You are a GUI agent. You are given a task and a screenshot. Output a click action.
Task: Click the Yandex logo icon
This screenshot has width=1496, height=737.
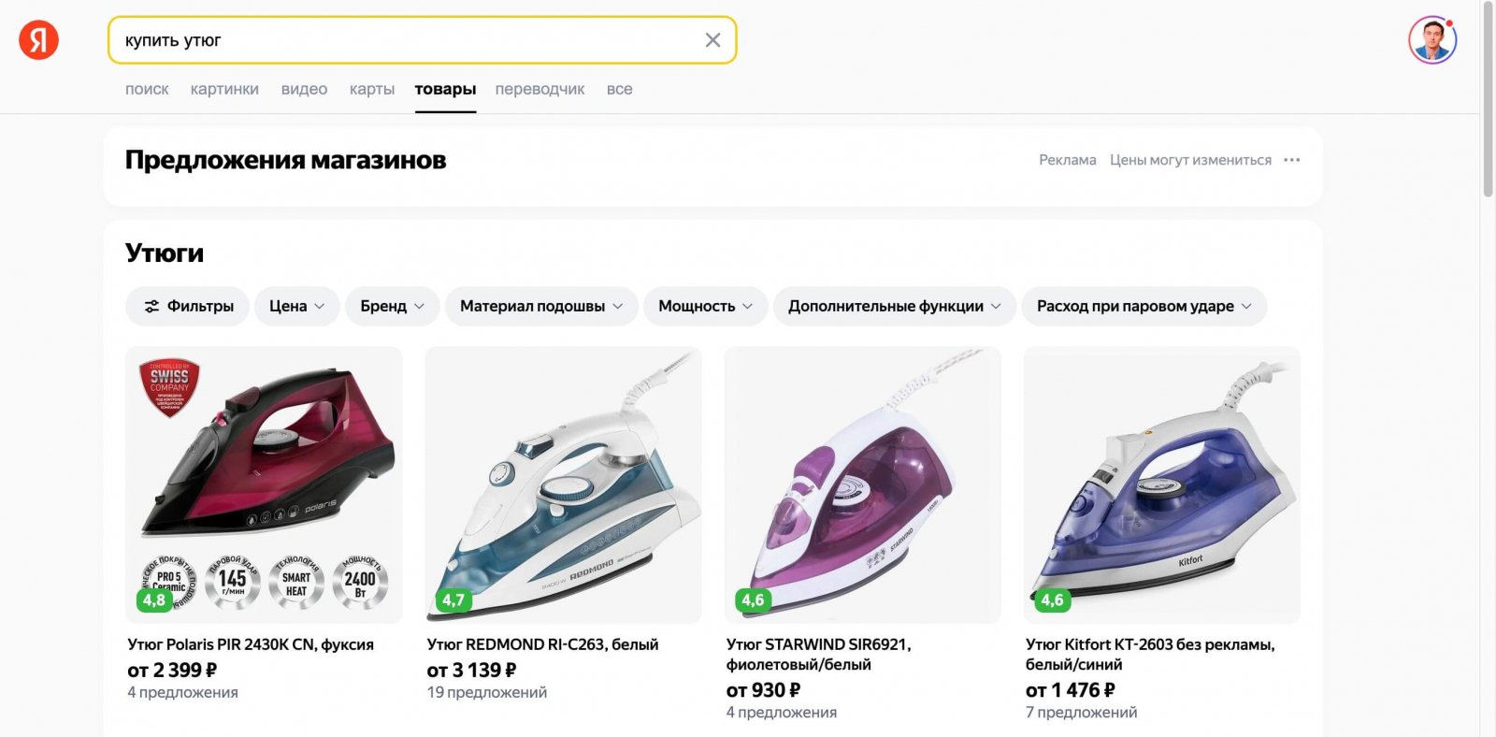point(39,40)
